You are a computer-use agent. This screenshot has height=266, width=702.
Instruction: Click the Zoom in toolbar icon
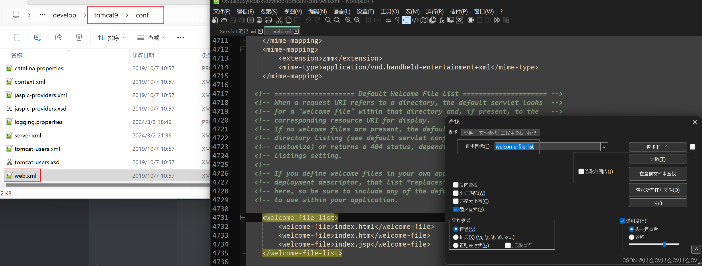coord(348,20)
